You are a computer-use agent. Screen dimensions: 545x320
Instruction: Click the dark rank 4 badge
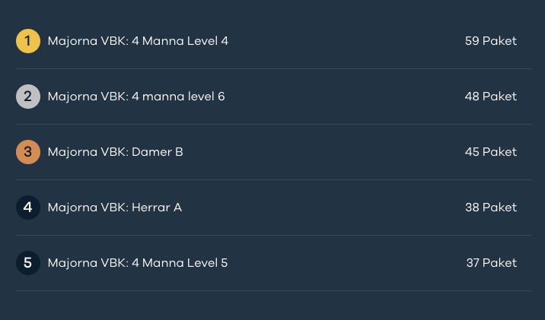tap(28, 208)
